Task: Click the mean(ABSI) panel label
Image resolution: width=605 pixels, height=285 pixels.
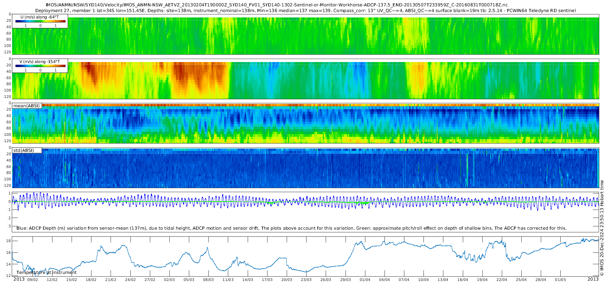Action: pos(27,106)
